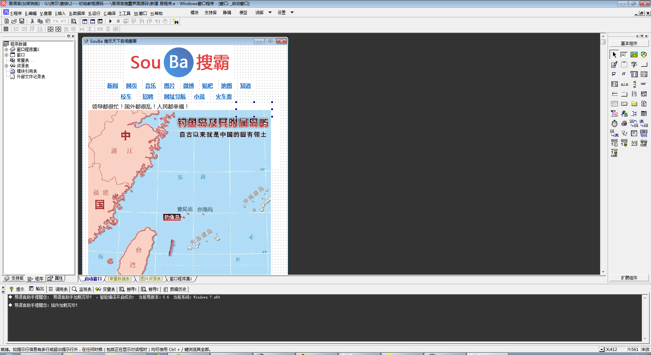Image resolution: width=651 pixels, height=355 pixels.
Task: Switch to the 属性 panel tab
Action: coord(55,278)
